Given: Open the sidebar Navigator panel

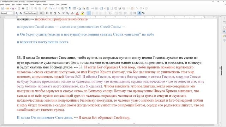Looking at the screenshot, I should pyautogui.click(x=224, y=40).
